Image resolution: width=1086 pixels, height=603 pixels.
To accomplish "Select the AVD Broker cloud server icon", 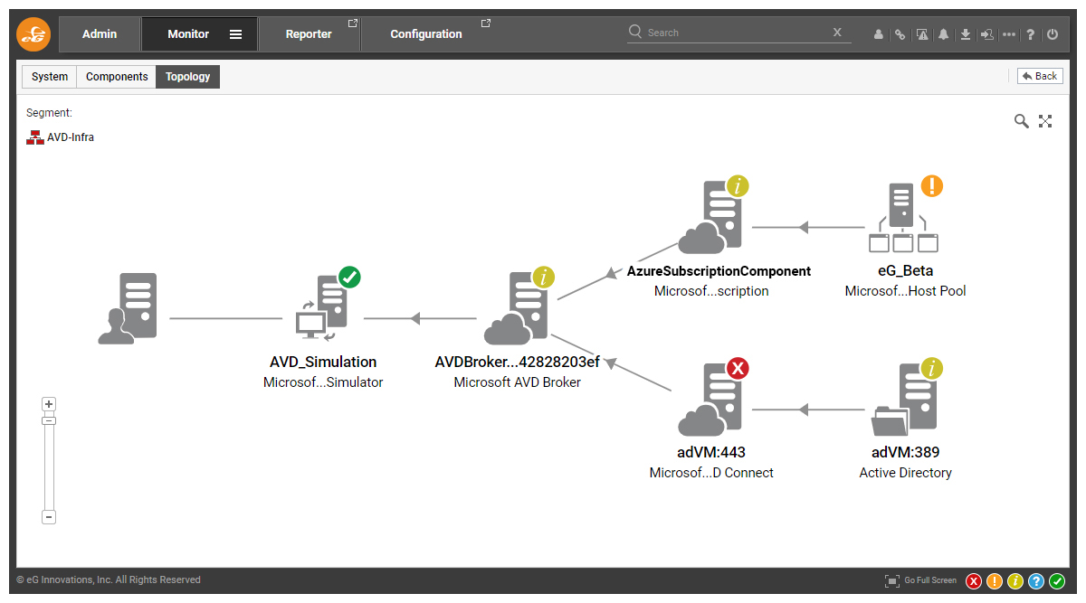I will pyautogui.click(x=514, y=309).
